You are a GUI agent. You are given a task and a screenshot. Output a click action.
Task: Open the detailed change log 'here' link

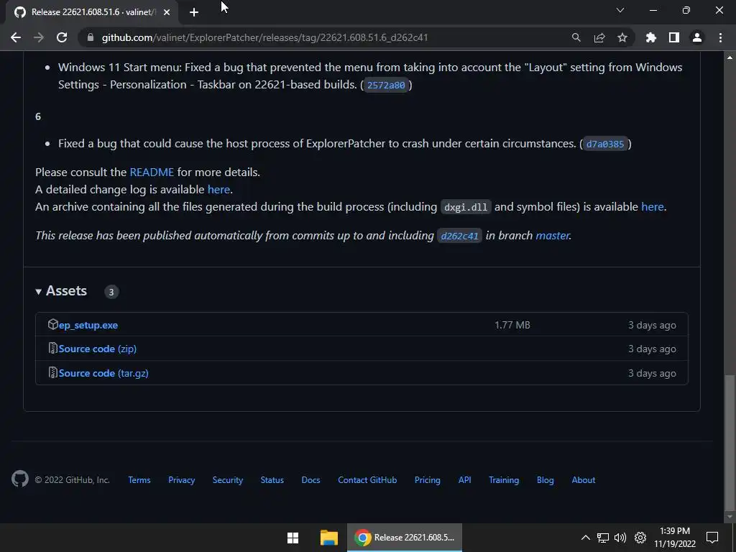[x=218, y=190]
